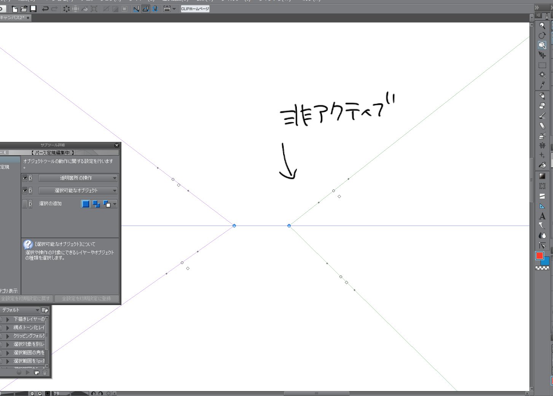The width and height of the screenshot is (553, 396).
Task: Open the 選択の追加 mode dropdown arrow
Action: pyautogui.click(x=115, y=204)
